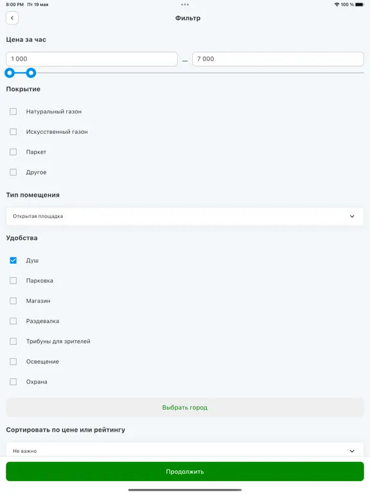Uncheck the Душ amenity
This screenshot has width=370, height=494.
(13, 261)
